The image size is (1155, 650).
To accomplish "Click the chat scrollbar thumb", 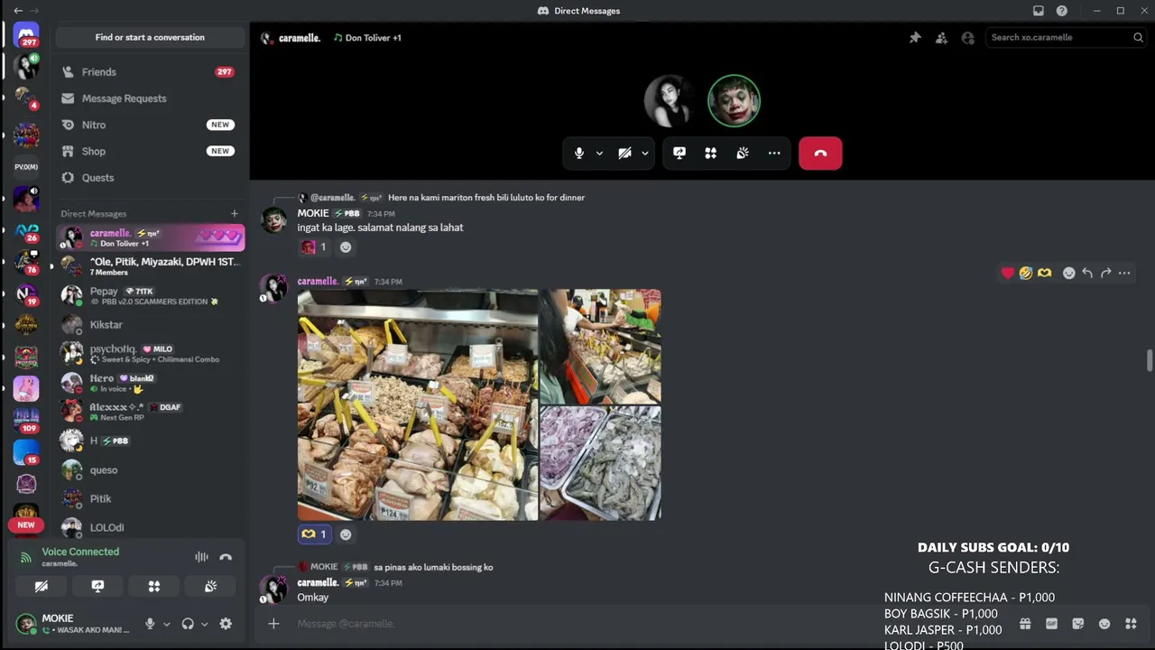I will [1150, 360].
